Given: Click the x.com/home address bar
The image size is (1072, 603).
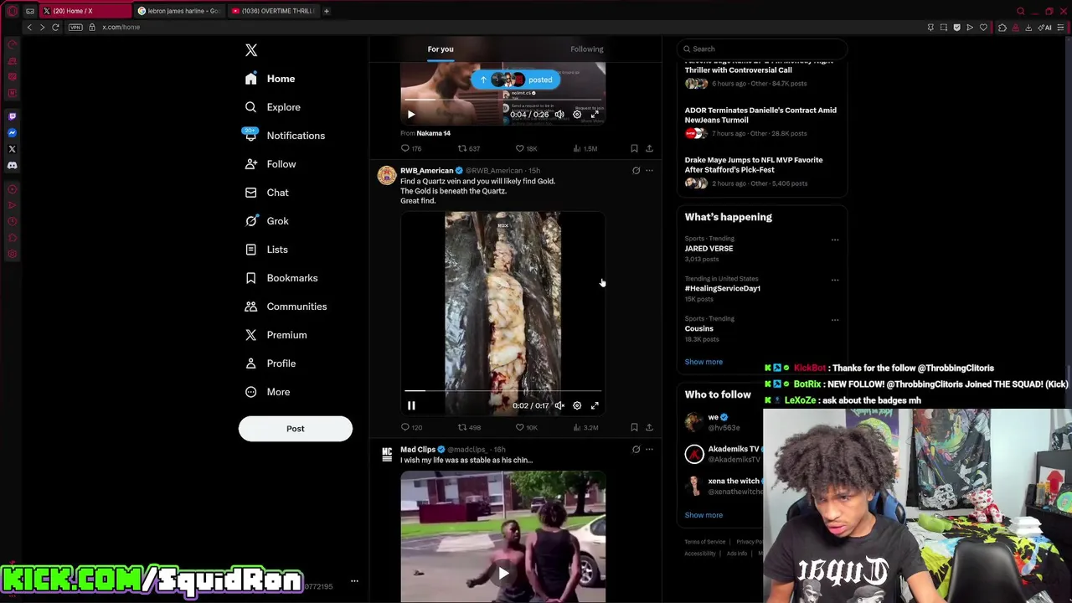Looking at the screenshot, I should [121, 27].
